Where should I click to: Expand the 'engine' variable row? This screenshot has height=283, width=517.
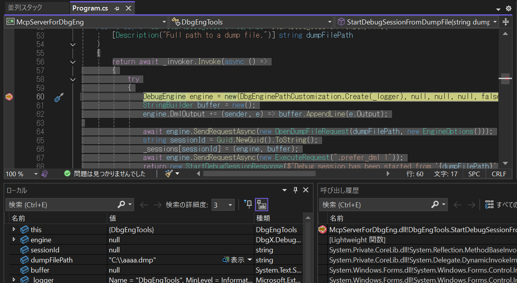[x=14, y=240]
